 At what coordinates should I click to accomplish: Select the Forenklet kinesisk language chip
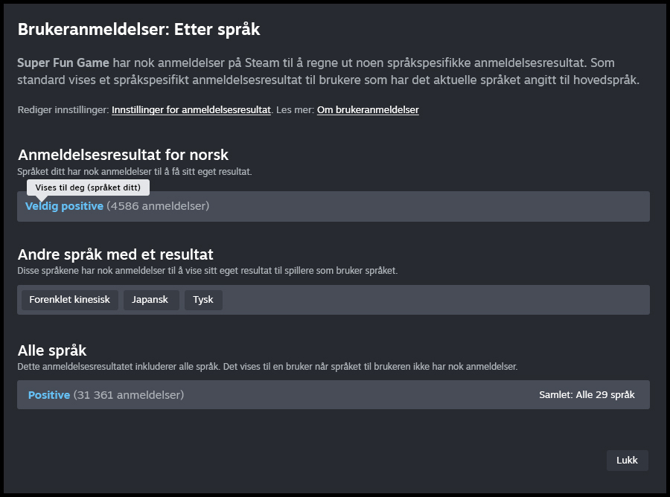pos(69,300)
